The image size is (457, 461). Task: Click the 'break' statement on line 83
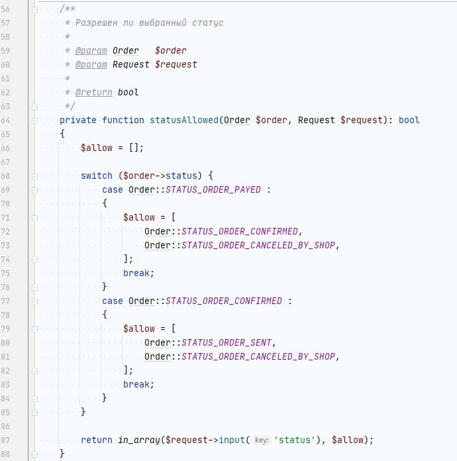(136, 384)
